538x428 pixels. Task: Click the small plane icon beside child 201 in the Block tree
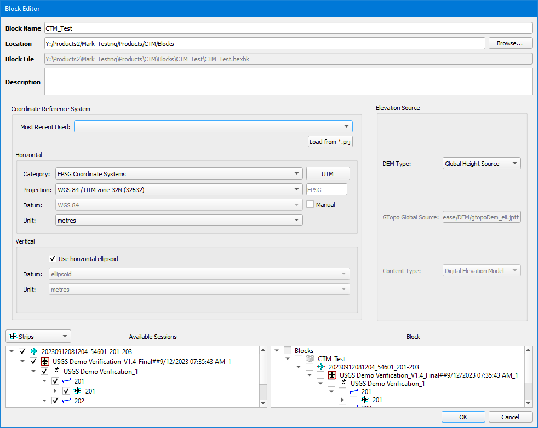click(365, 400)
